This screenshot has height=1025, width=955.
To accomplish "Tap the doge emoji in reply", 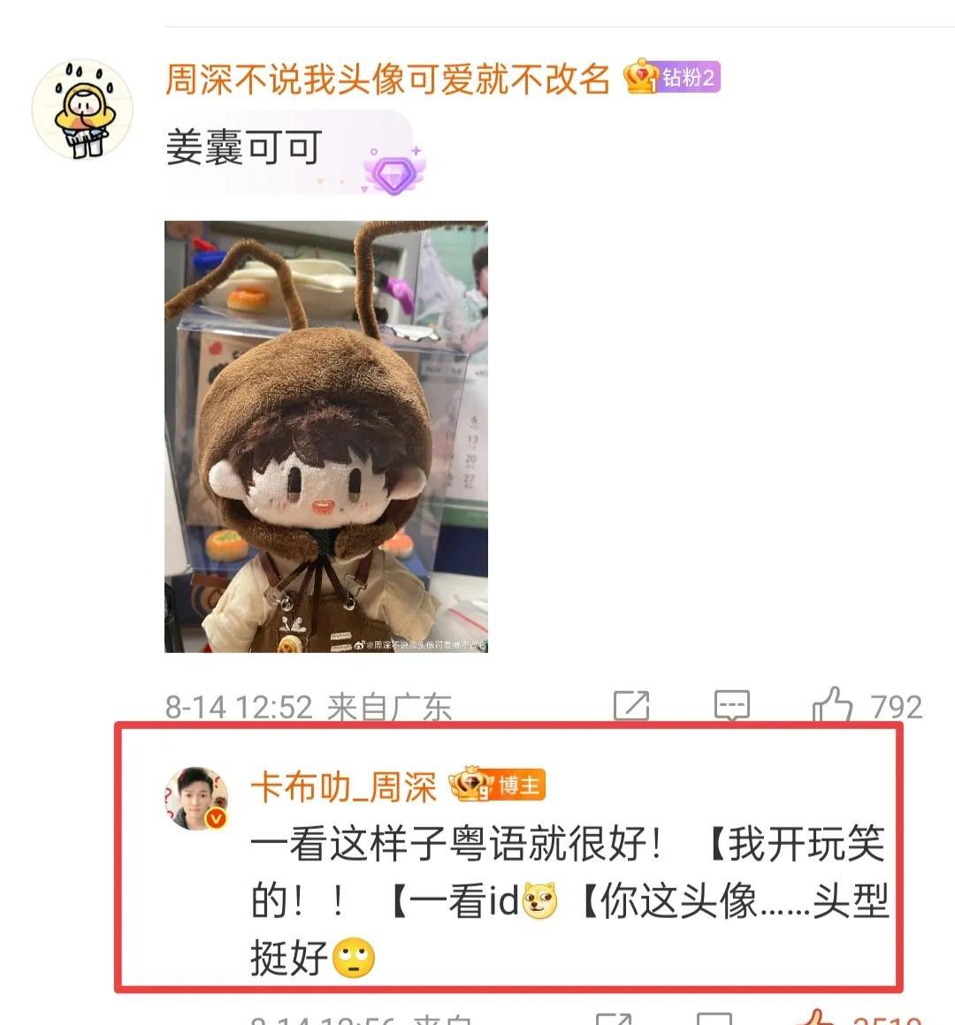I will [x=540, y=900].
